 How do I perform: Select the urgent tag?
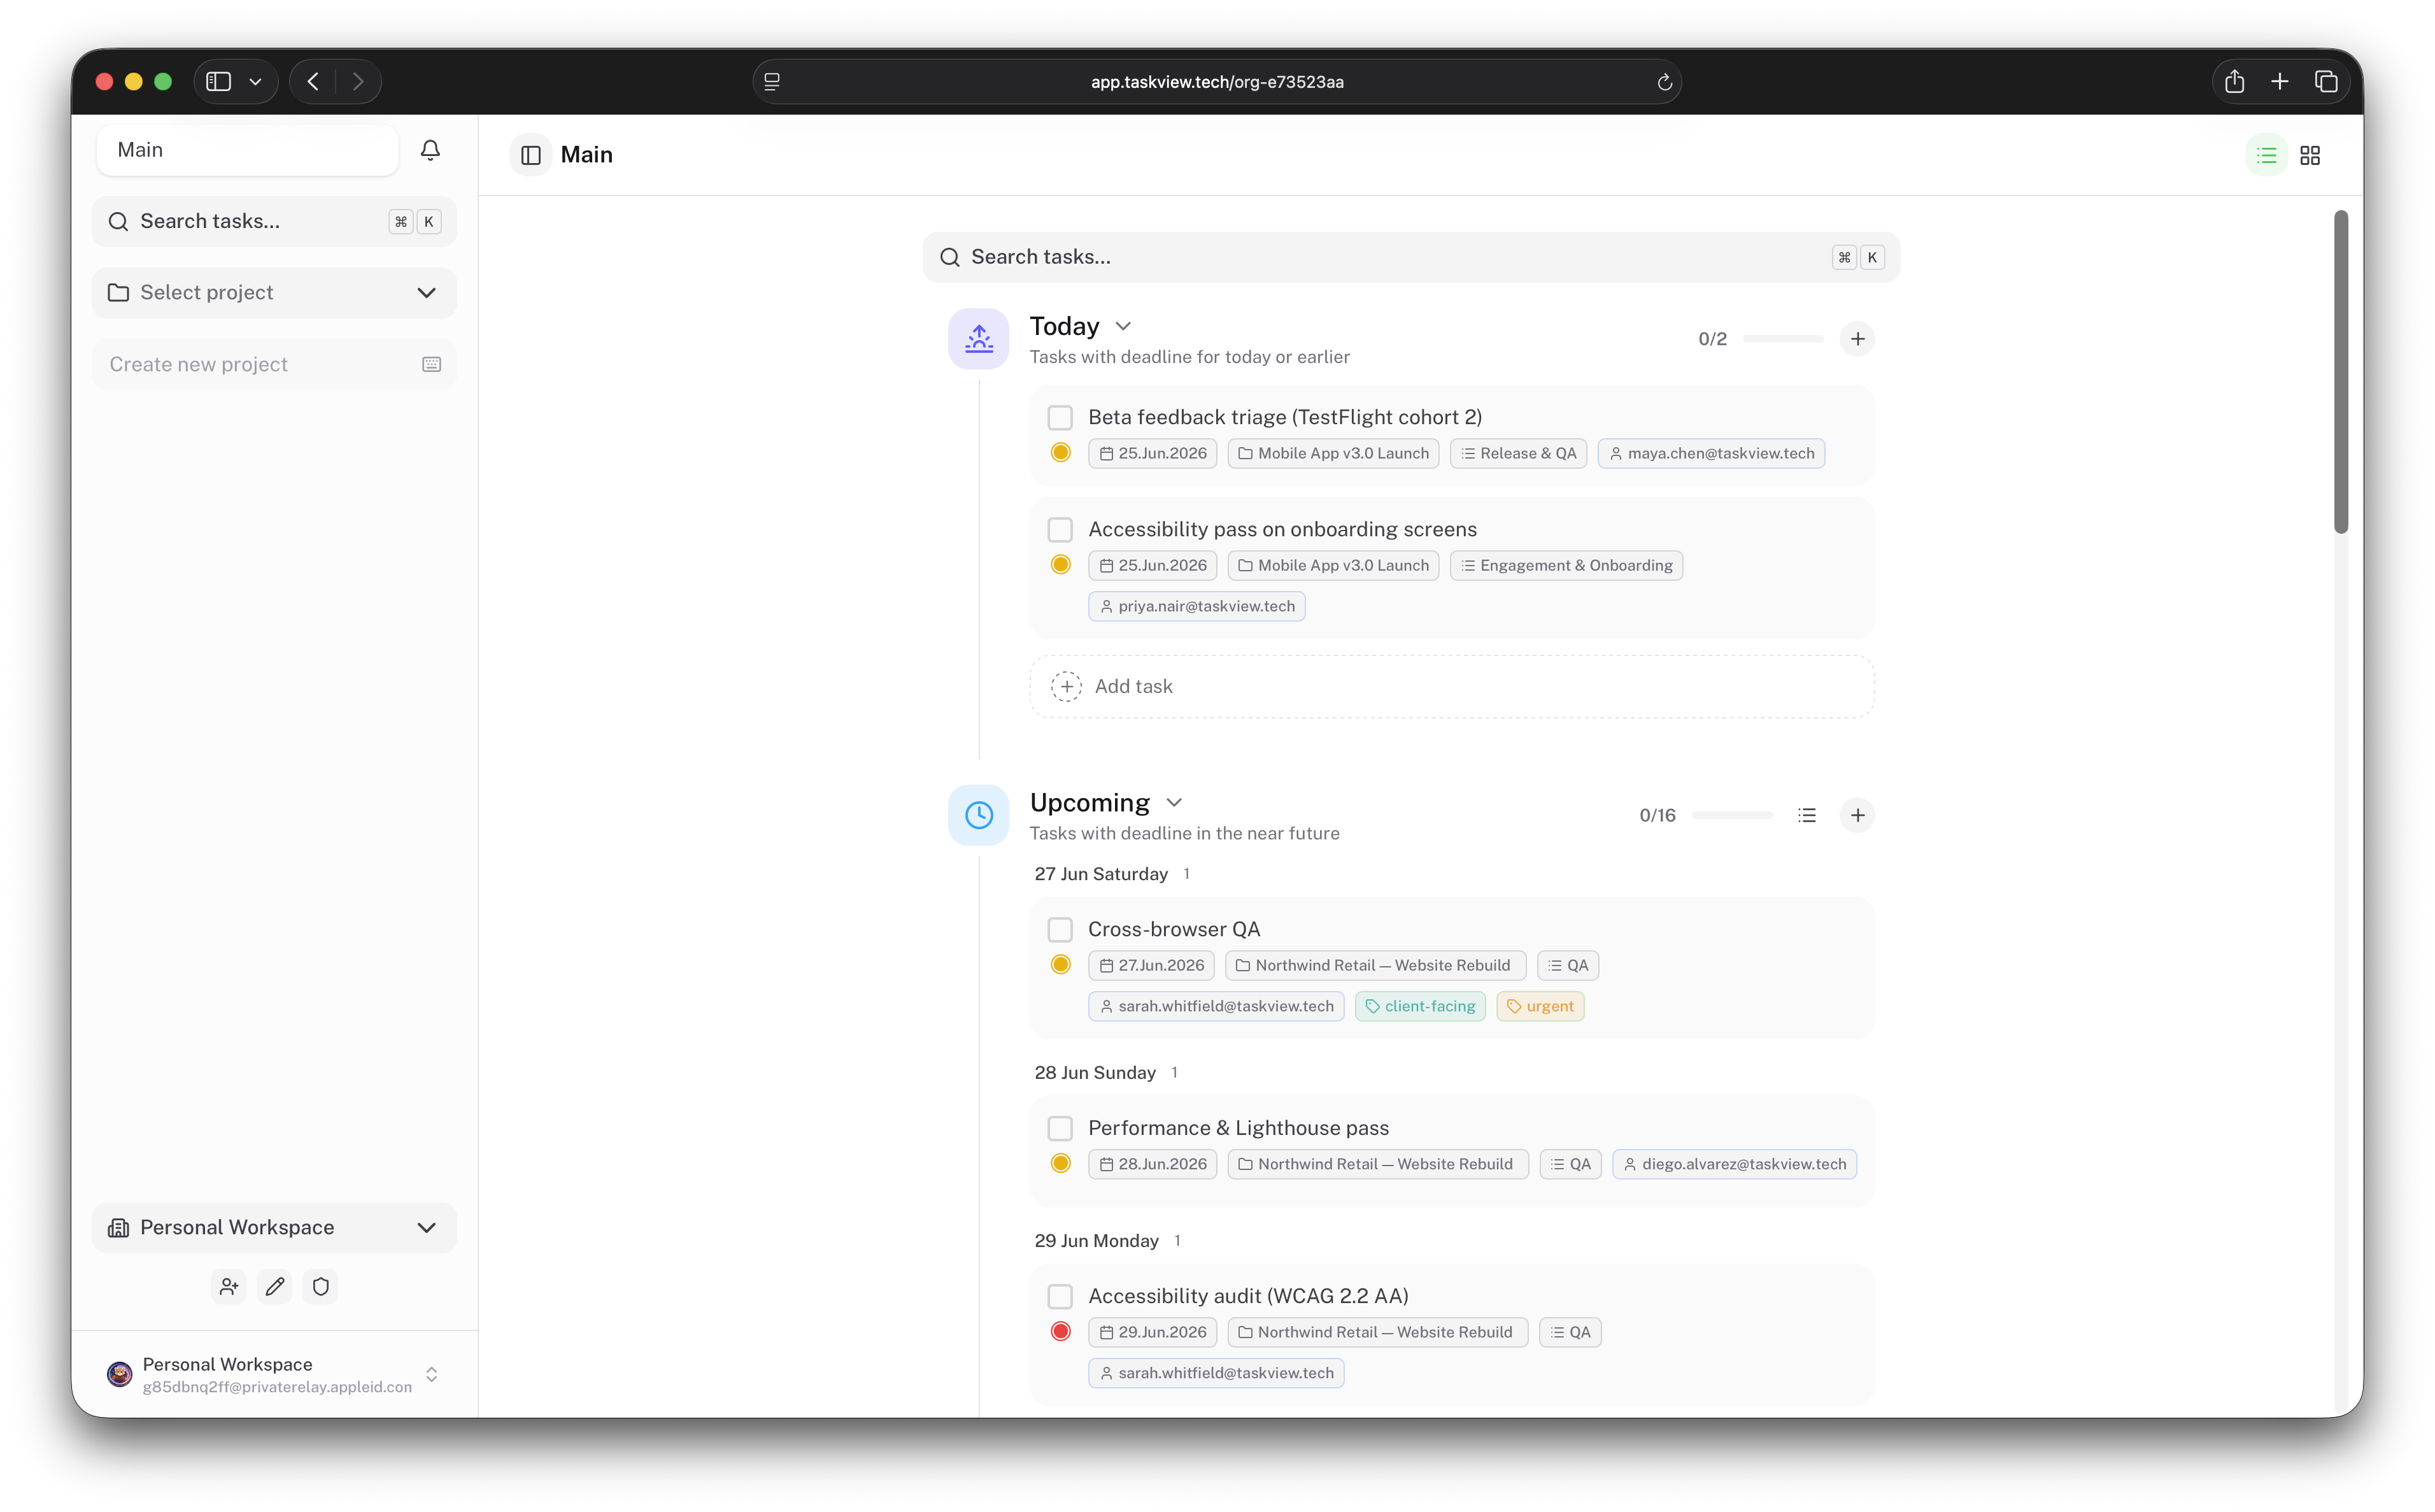click(x=1540, y=1006)
